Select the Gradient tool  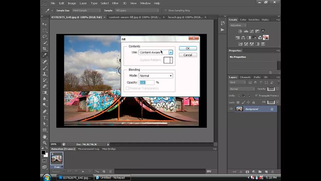(45, 93)
